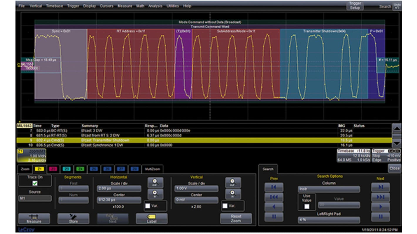Click the Measure button with cursor icon
417x234 pixels.
(34, 218)
